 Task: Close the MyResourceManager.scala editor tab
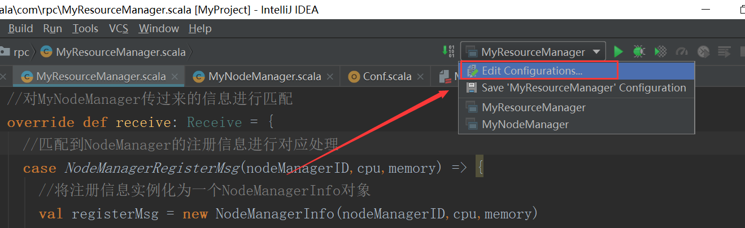coord(175,76)
